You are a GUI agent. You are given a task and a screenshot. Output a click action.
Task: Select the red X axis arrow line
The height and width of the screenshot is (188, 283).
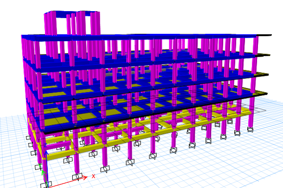(70, 181)
